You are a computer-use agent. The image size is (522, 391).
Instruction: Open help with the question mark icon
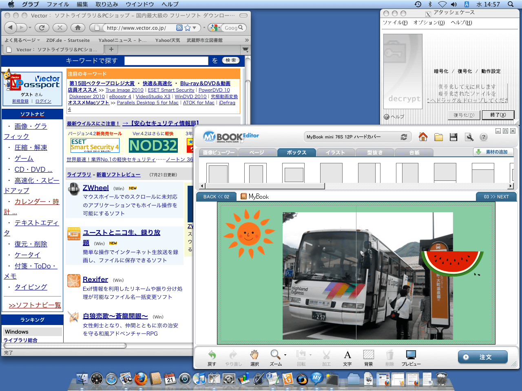click(x=484, y=137)
